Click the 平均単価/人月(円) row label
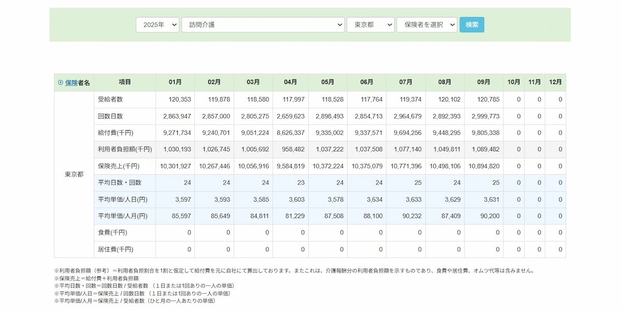The width and height of the screenshot is (622, 311). click(122, 216)
